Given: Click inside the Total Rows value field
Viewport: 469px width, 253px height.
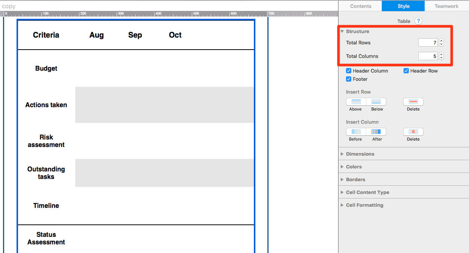Looking at the screenshot, I should (x=428, y=42).
